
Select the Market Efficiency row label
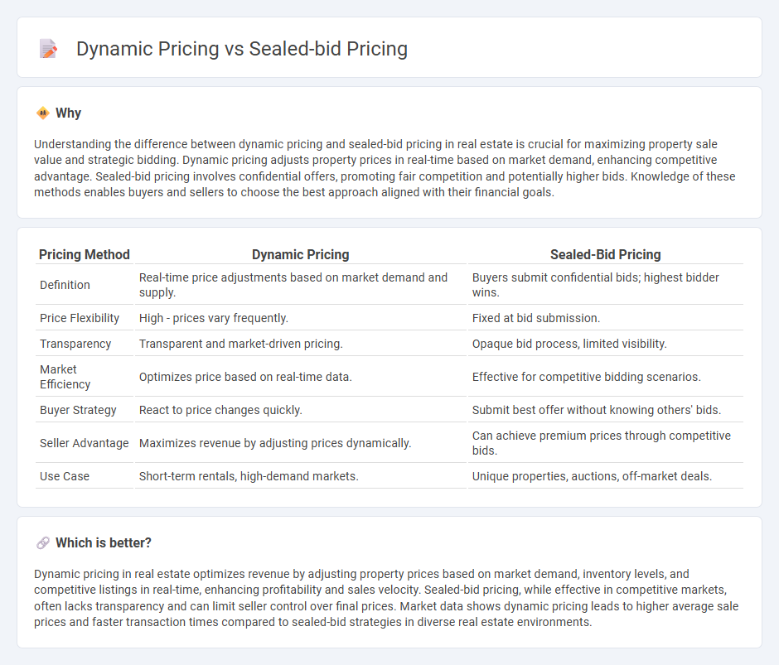(65, 377)
